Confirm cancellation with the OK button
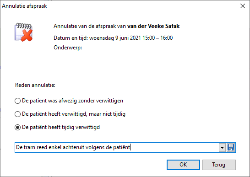 [183, 165]
